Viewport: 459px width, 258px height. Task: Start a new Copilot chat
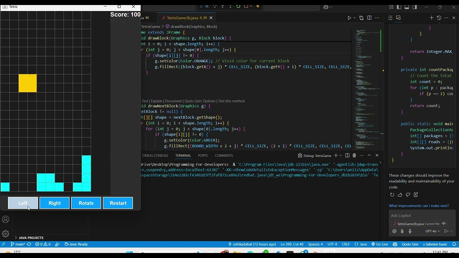pyautogui.click(x=432, y=18)
